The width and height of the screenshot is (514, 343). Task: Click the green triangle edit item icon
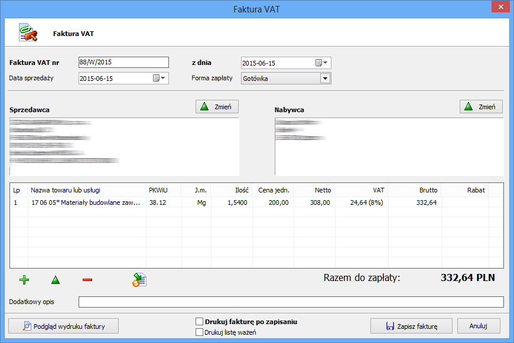coord(56,280)
